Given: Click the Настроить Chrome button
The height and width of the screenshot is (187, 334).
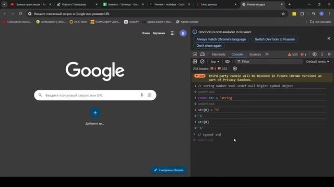Looking at the screenshot, I should click(169, 170).
